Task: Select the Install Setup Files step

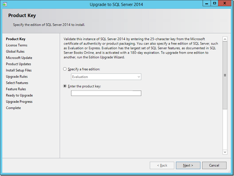Action: click(x=19, y=70)
